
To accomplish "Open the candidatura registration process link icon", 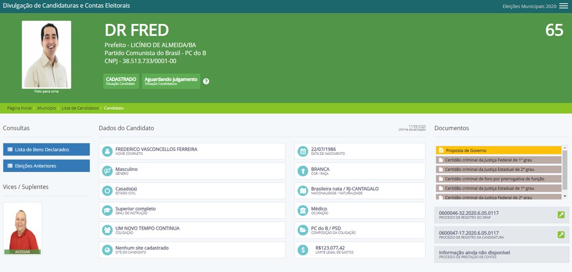I will click(x=561, y=235).
